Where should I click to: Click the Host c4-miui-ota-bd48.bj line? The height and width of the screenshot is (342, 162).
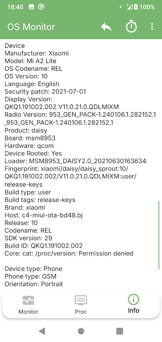(44, 215)
